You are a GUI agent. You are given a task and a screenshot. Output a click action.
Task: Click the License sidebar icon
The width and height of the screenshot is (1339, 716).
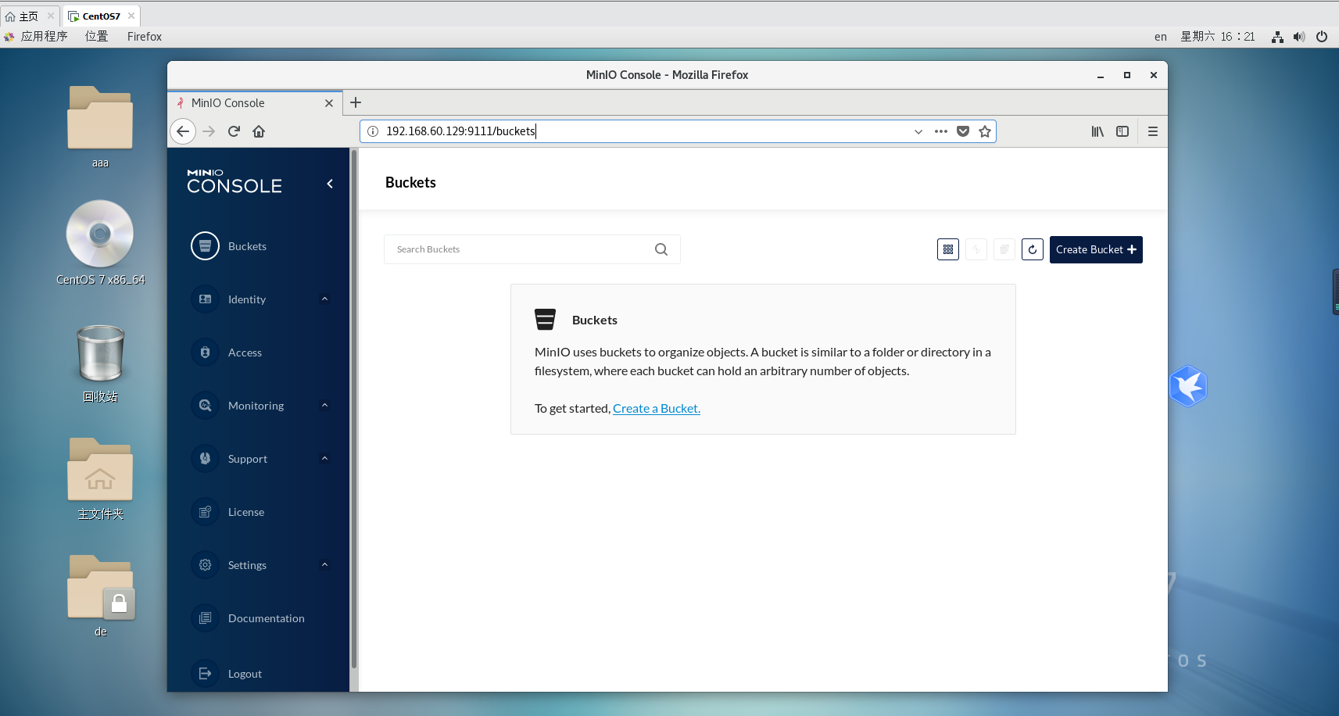click(x=205, y=512)
